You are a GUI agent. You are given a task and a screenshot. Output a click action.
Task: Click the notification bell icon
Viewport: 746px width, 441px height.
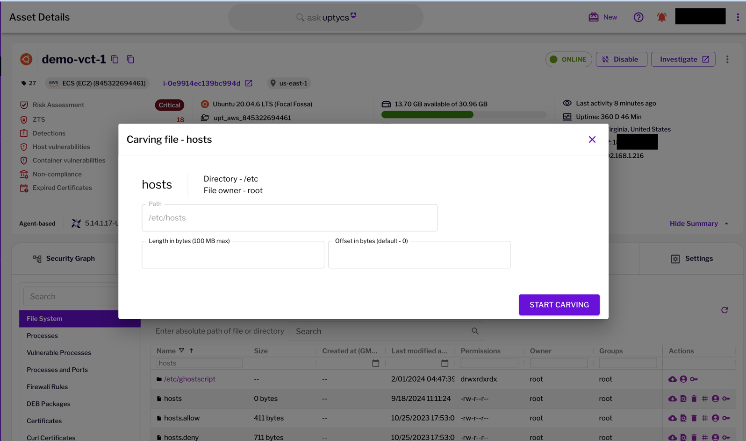click(x=661, y=17)
